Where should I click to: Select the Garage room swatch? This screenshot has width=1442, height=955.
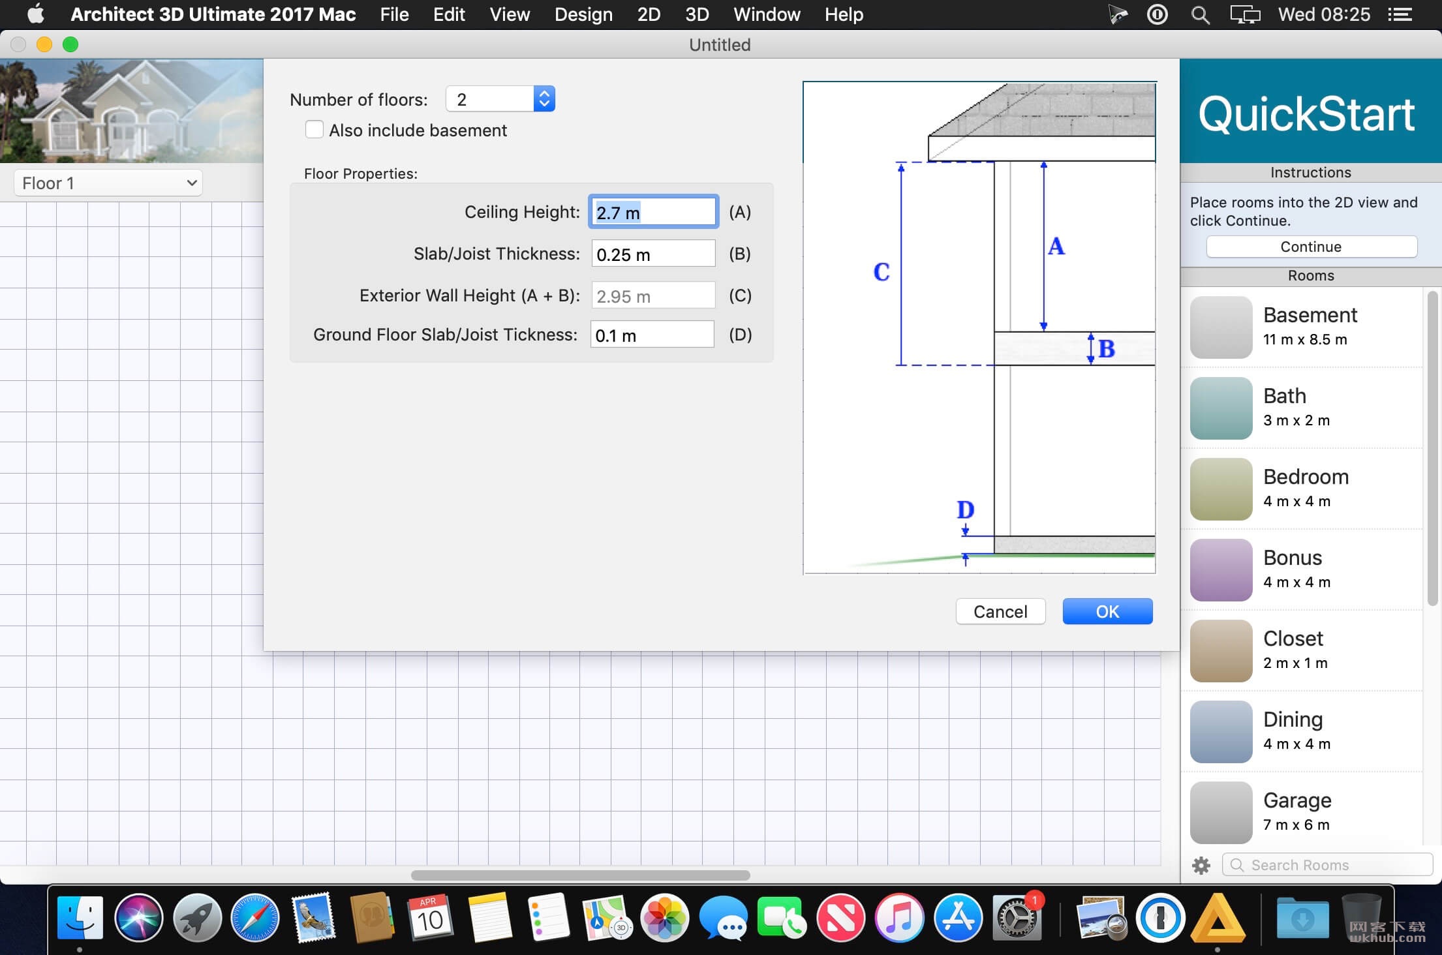click(x=1221, y=812)
